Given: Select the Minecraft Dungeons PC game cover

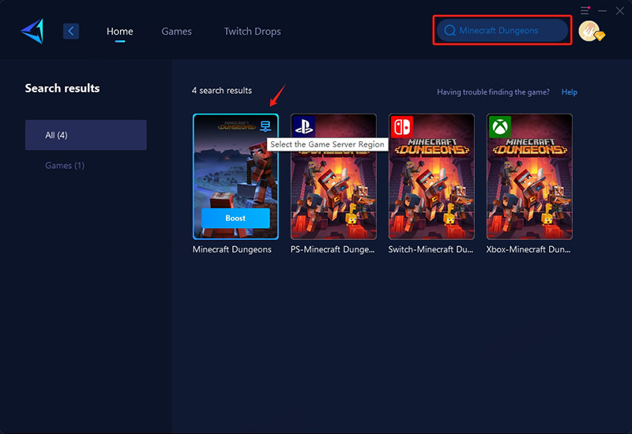Looking at the screenshot, I should tap(235, 177).
